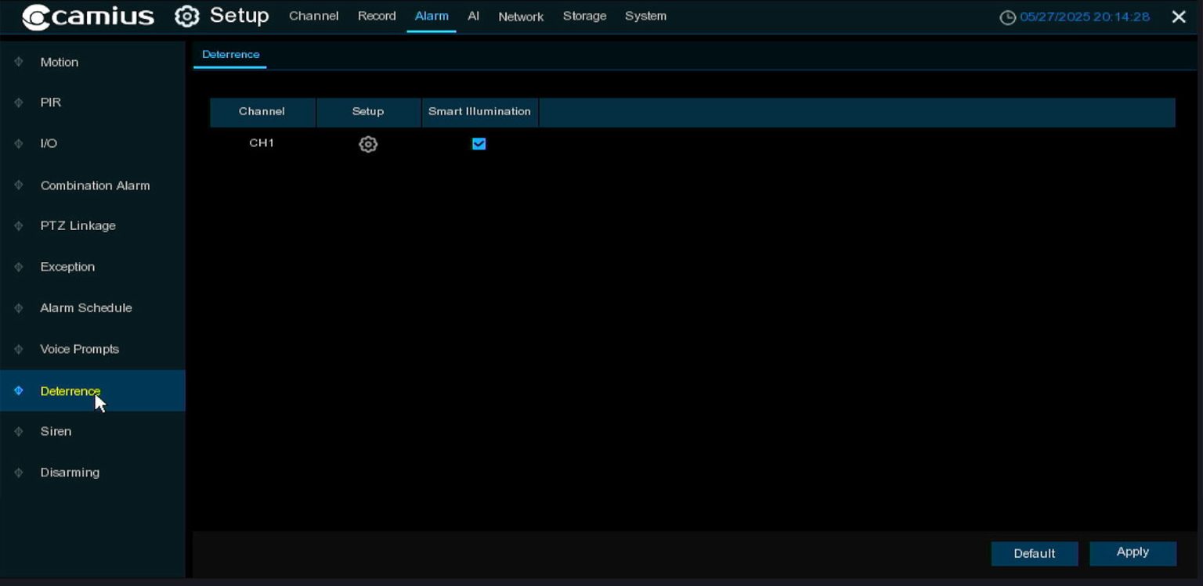Open Combination Alarm settings
The height and width of the screenshot is (586, 1203).
(x=96, y=185)
